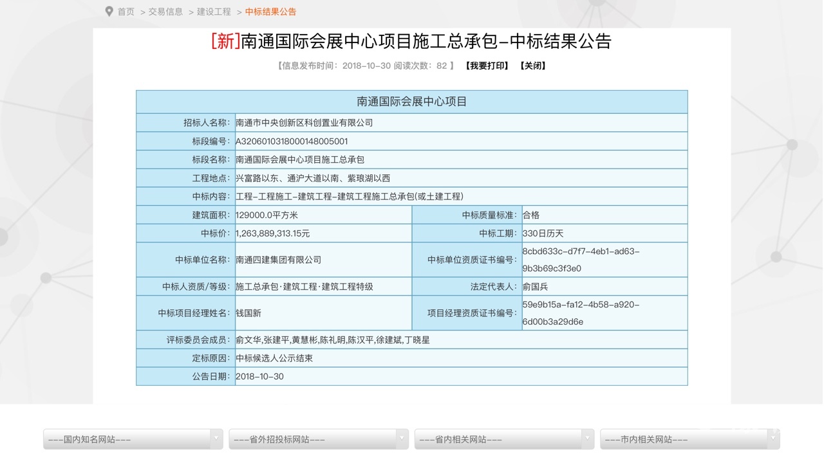
Task: Click project manager name 钱国新
Action: (x=248, y=313)
